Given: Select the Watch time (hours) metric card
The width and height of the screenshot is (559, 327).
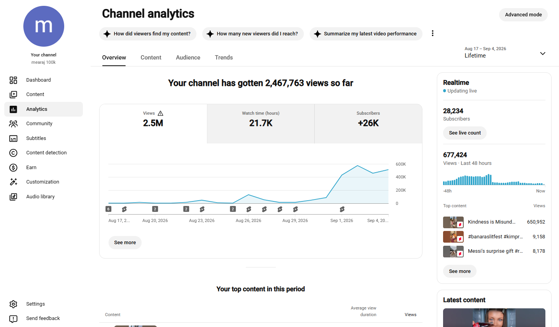Looking at the screenshot, I should (x=261, y=124).
